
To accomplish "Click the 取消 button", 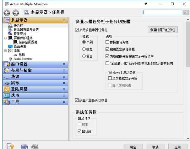I will [x=155, y=146].
